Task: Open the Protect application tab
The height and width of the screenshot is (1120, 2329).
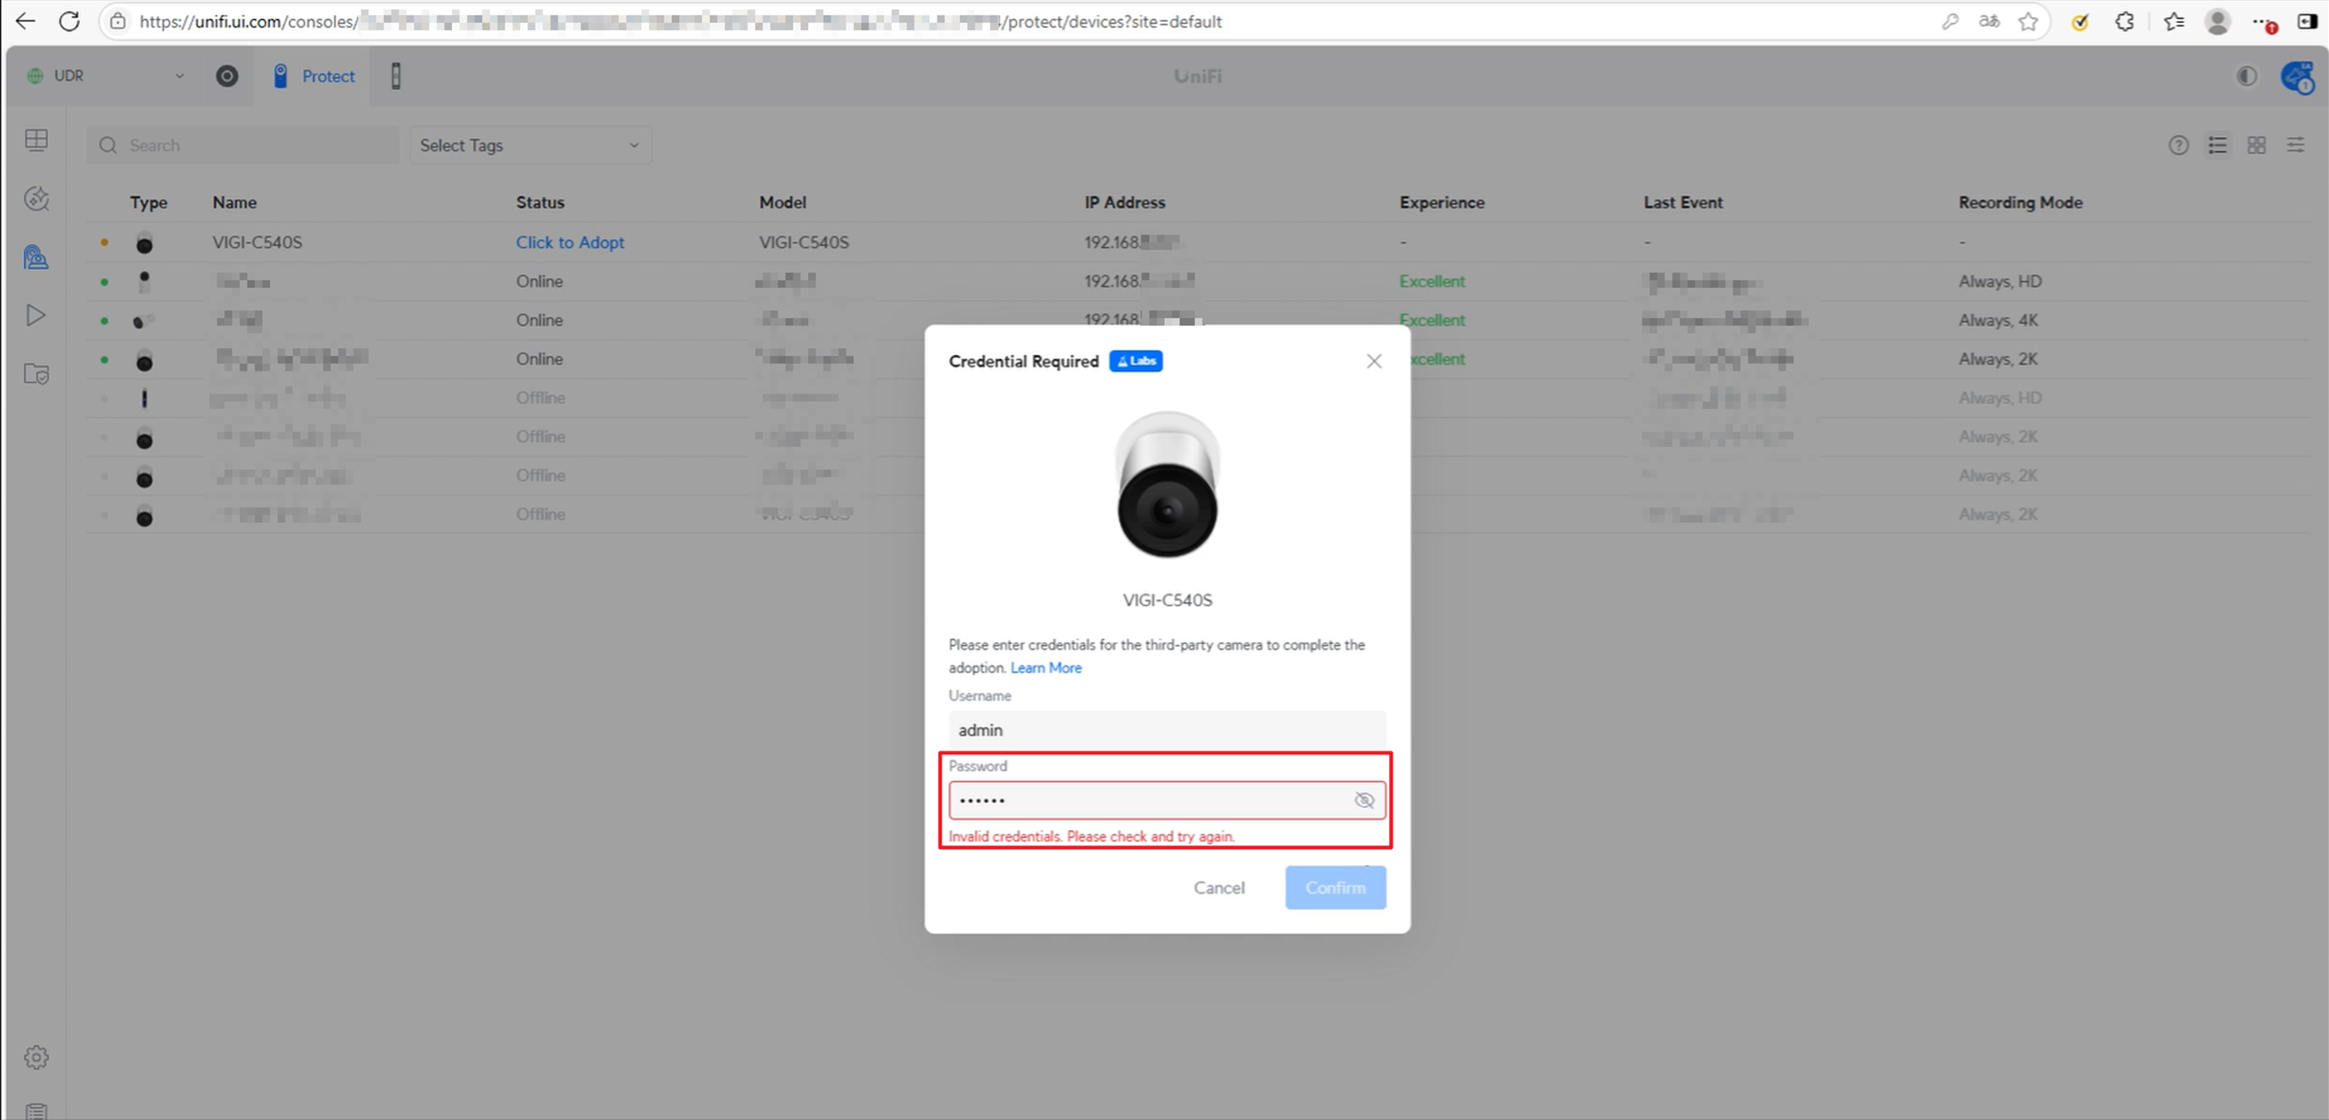Action: [x=314, y=76]
